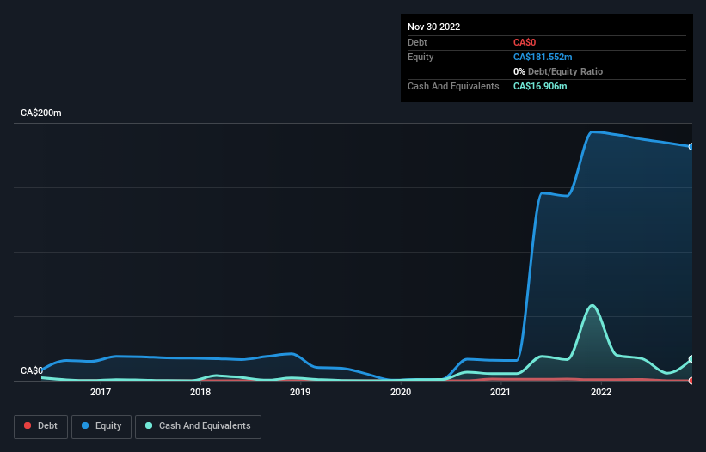Click the 2020 x-axis label

click(401, 392)
